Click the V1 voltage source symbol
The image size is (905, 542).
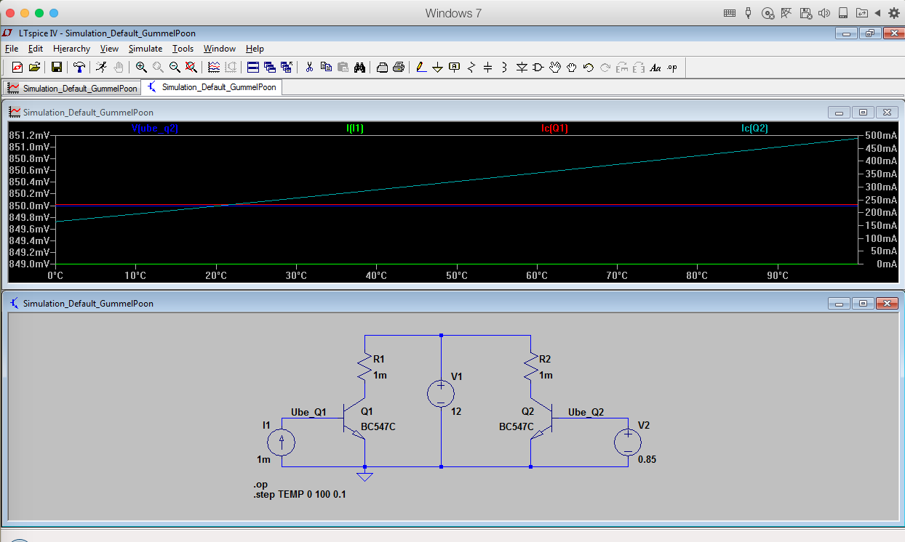(x=441, y=395)
